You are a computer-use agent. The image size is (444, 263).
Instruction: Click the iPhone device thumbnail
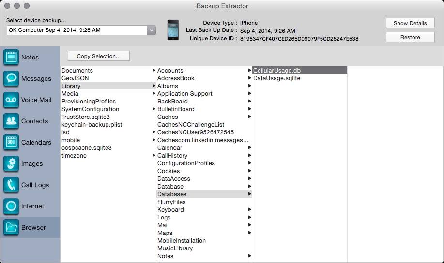pos(173,30)
